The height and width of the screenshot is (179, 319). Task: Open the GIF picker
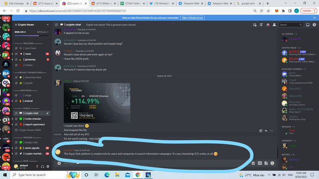pyautogui.click(x=260, y=163)
